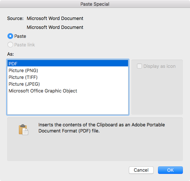This screenshot has width=190, height=181.
Task: Select Picture (PNG) format
Action: [x=68, y=70]
